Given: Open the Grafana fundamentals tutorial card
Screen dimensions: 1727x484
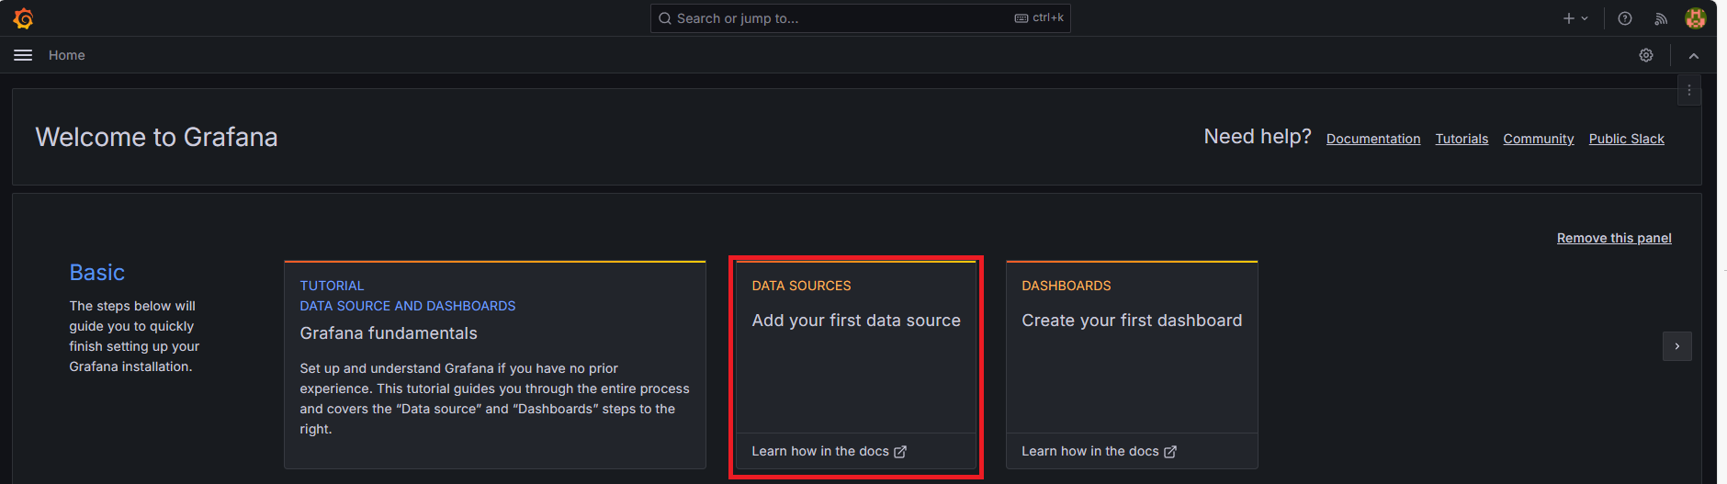Looking at the screenshot, I should pyautogui.click(x=495, y=365).
